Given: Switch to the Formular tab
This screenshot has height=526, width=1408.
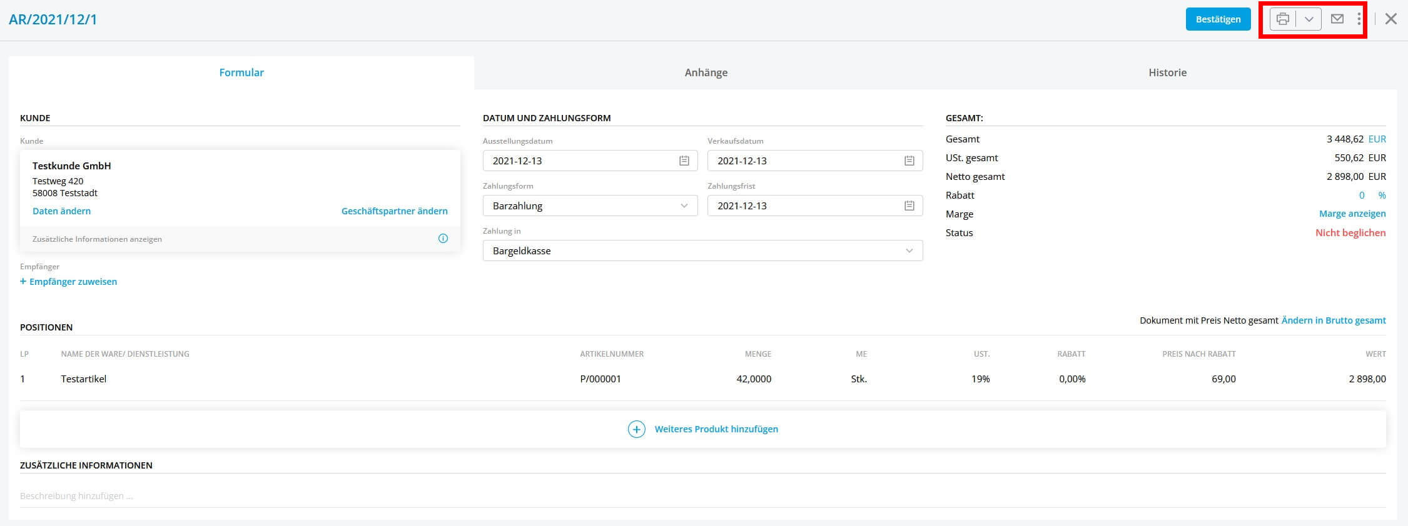Looking at the screenshot, I should [x=241, y=72].
